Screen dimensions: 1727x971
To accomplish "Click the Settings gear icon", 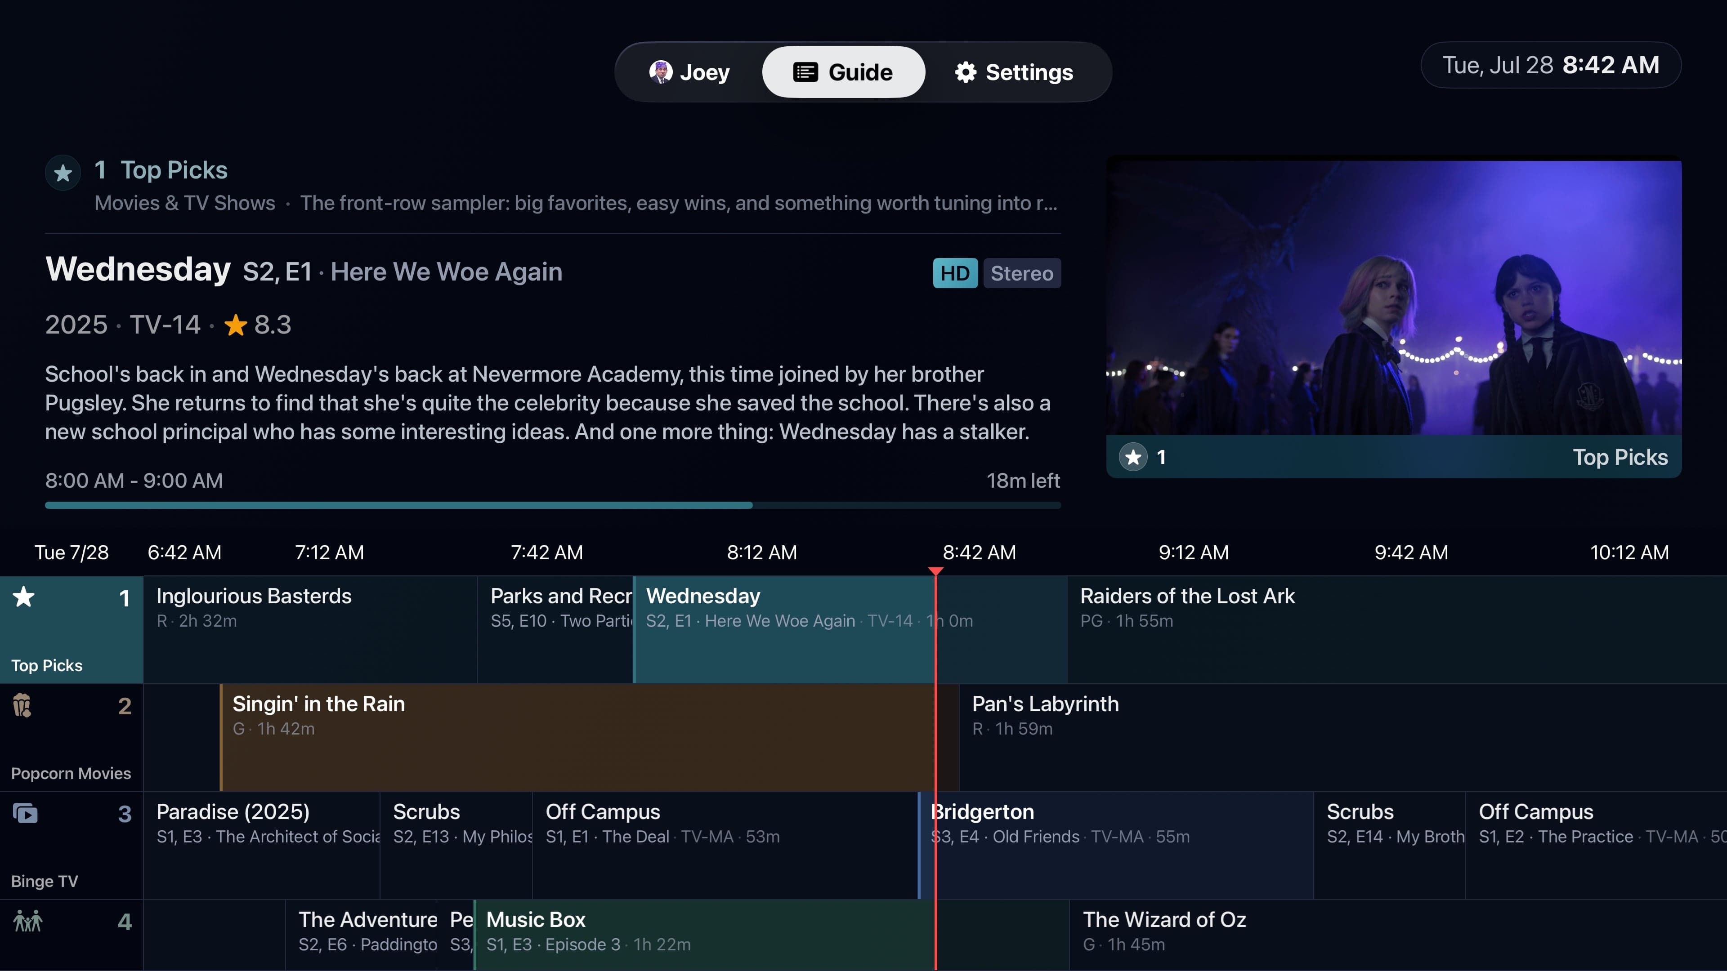I will tap(966, 72).
